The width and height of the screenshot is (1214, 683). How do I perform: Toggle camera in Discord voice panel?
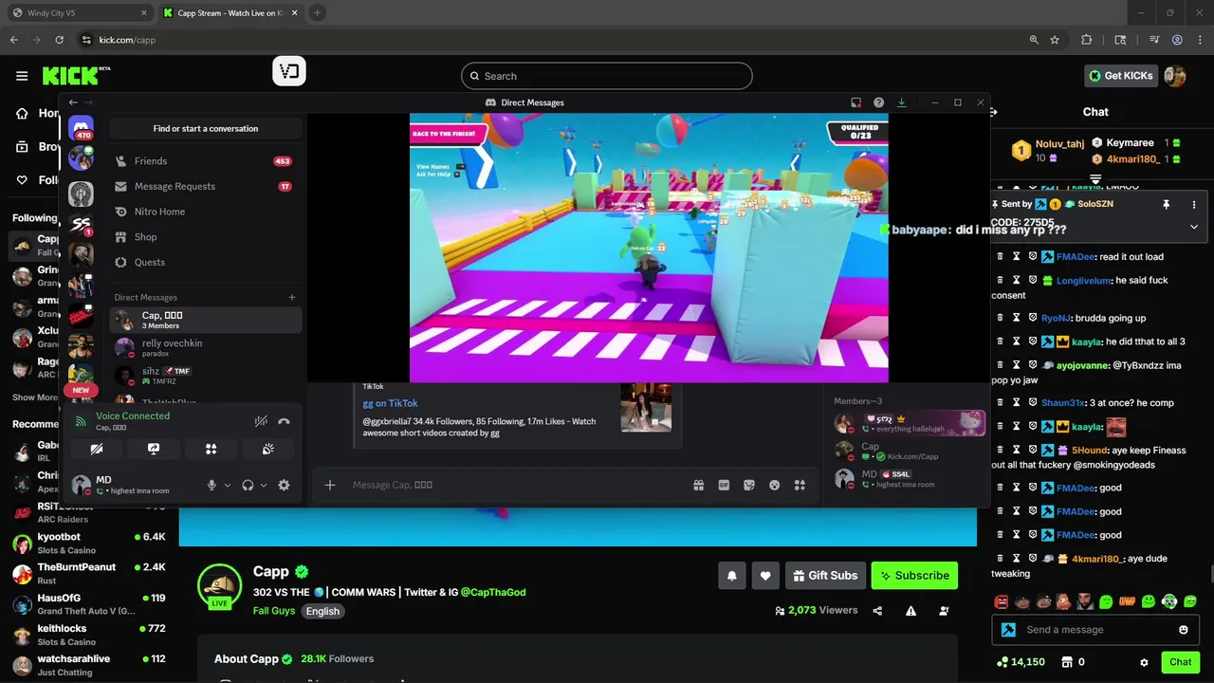coord(97,449)
